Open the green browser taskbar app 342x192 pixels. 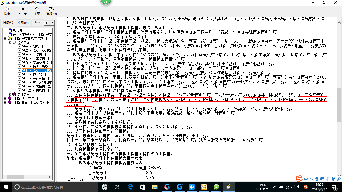(x=216, y=187)
